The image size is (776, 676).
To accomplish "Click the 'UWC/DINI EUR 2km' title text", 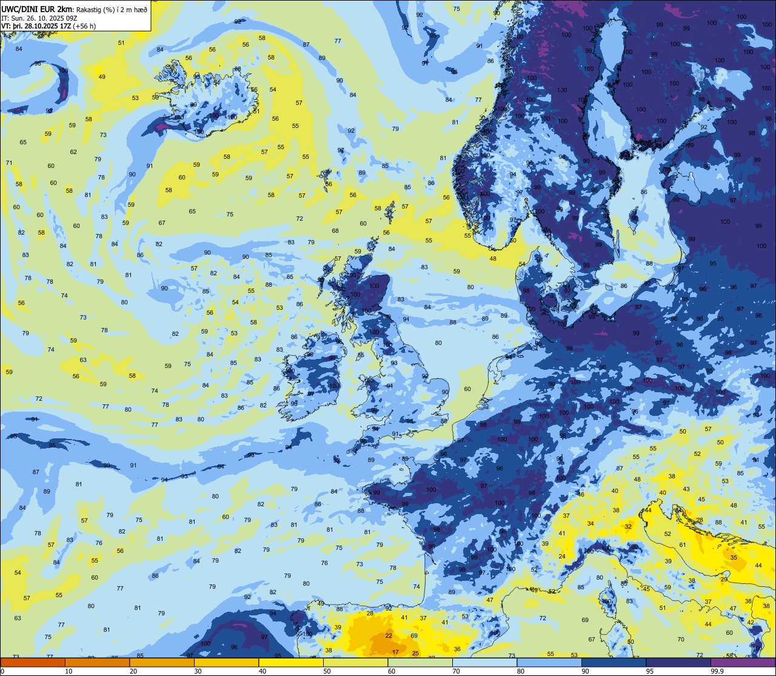I will [x=36, y=8].
